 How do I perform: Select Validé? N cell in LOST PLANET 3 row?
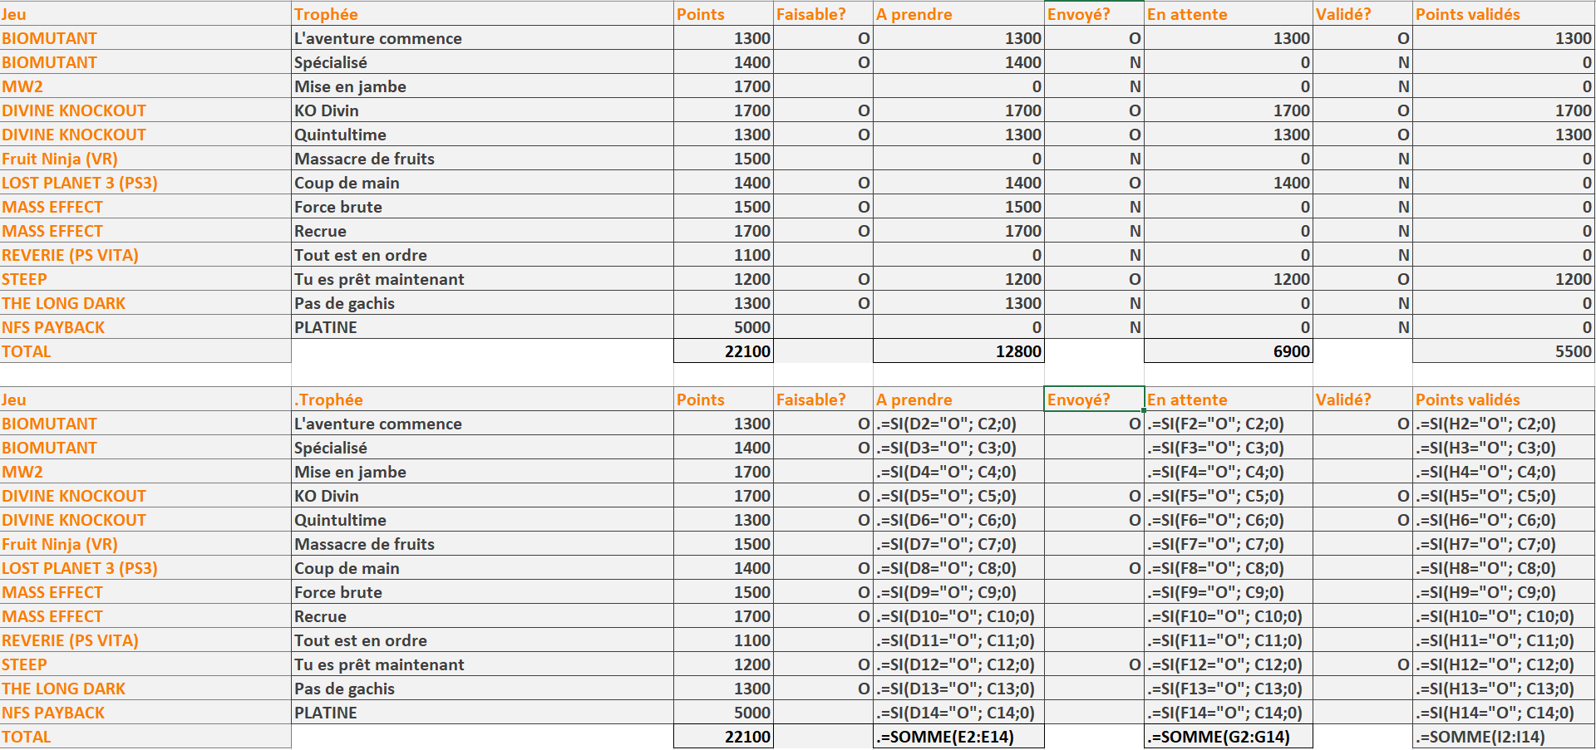point(1362,183)
